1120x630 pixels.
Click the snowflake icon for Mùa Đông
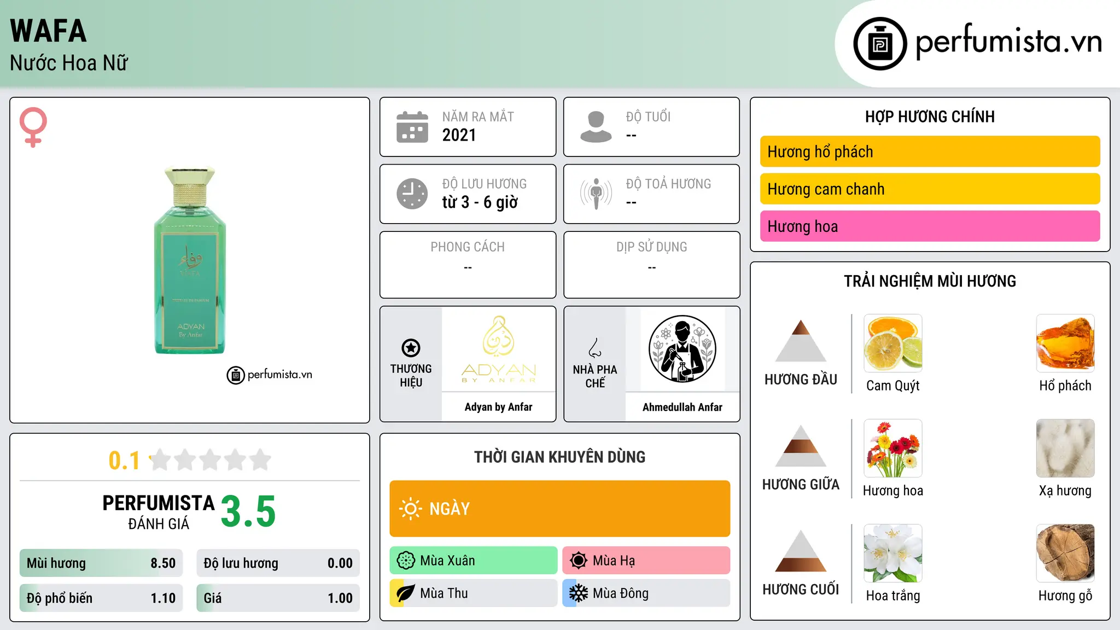tap(579, 593)
